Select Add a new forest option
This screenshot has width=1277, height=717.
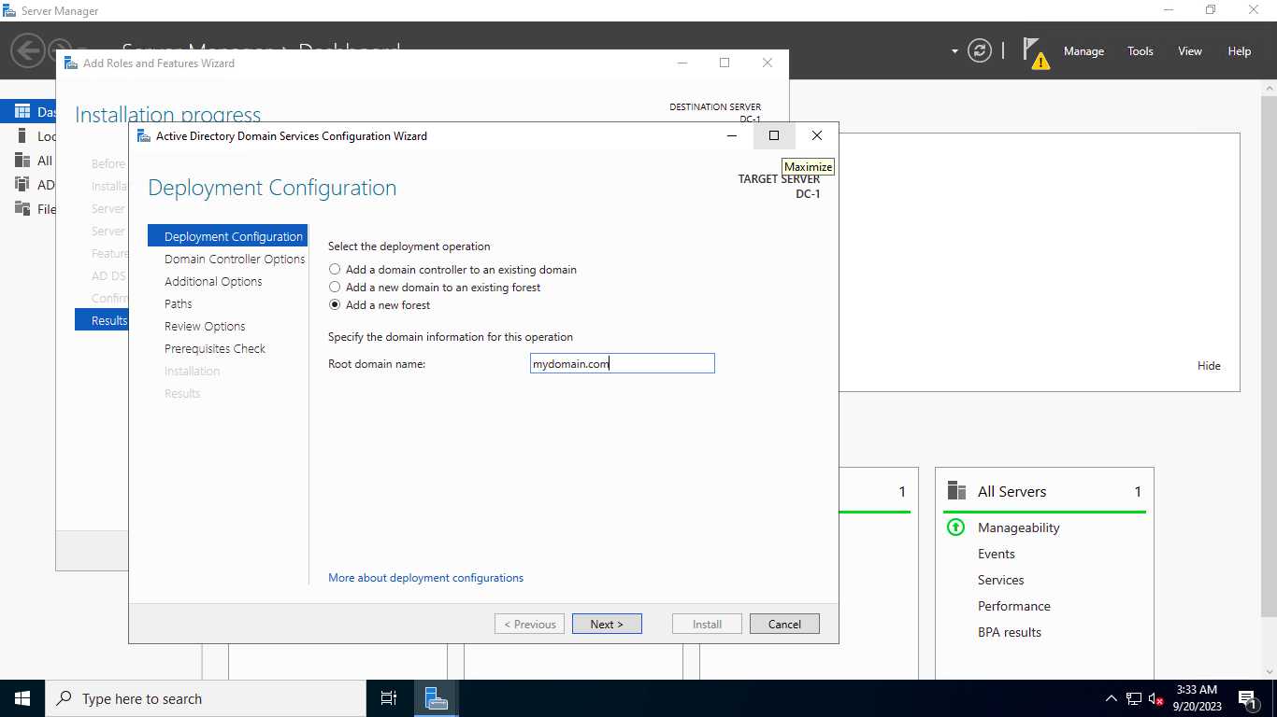pyautogui.click(x=334, y=304)
